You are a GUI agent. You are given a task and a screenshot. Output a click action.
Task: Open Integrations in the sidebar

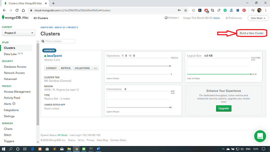point(11,110)
